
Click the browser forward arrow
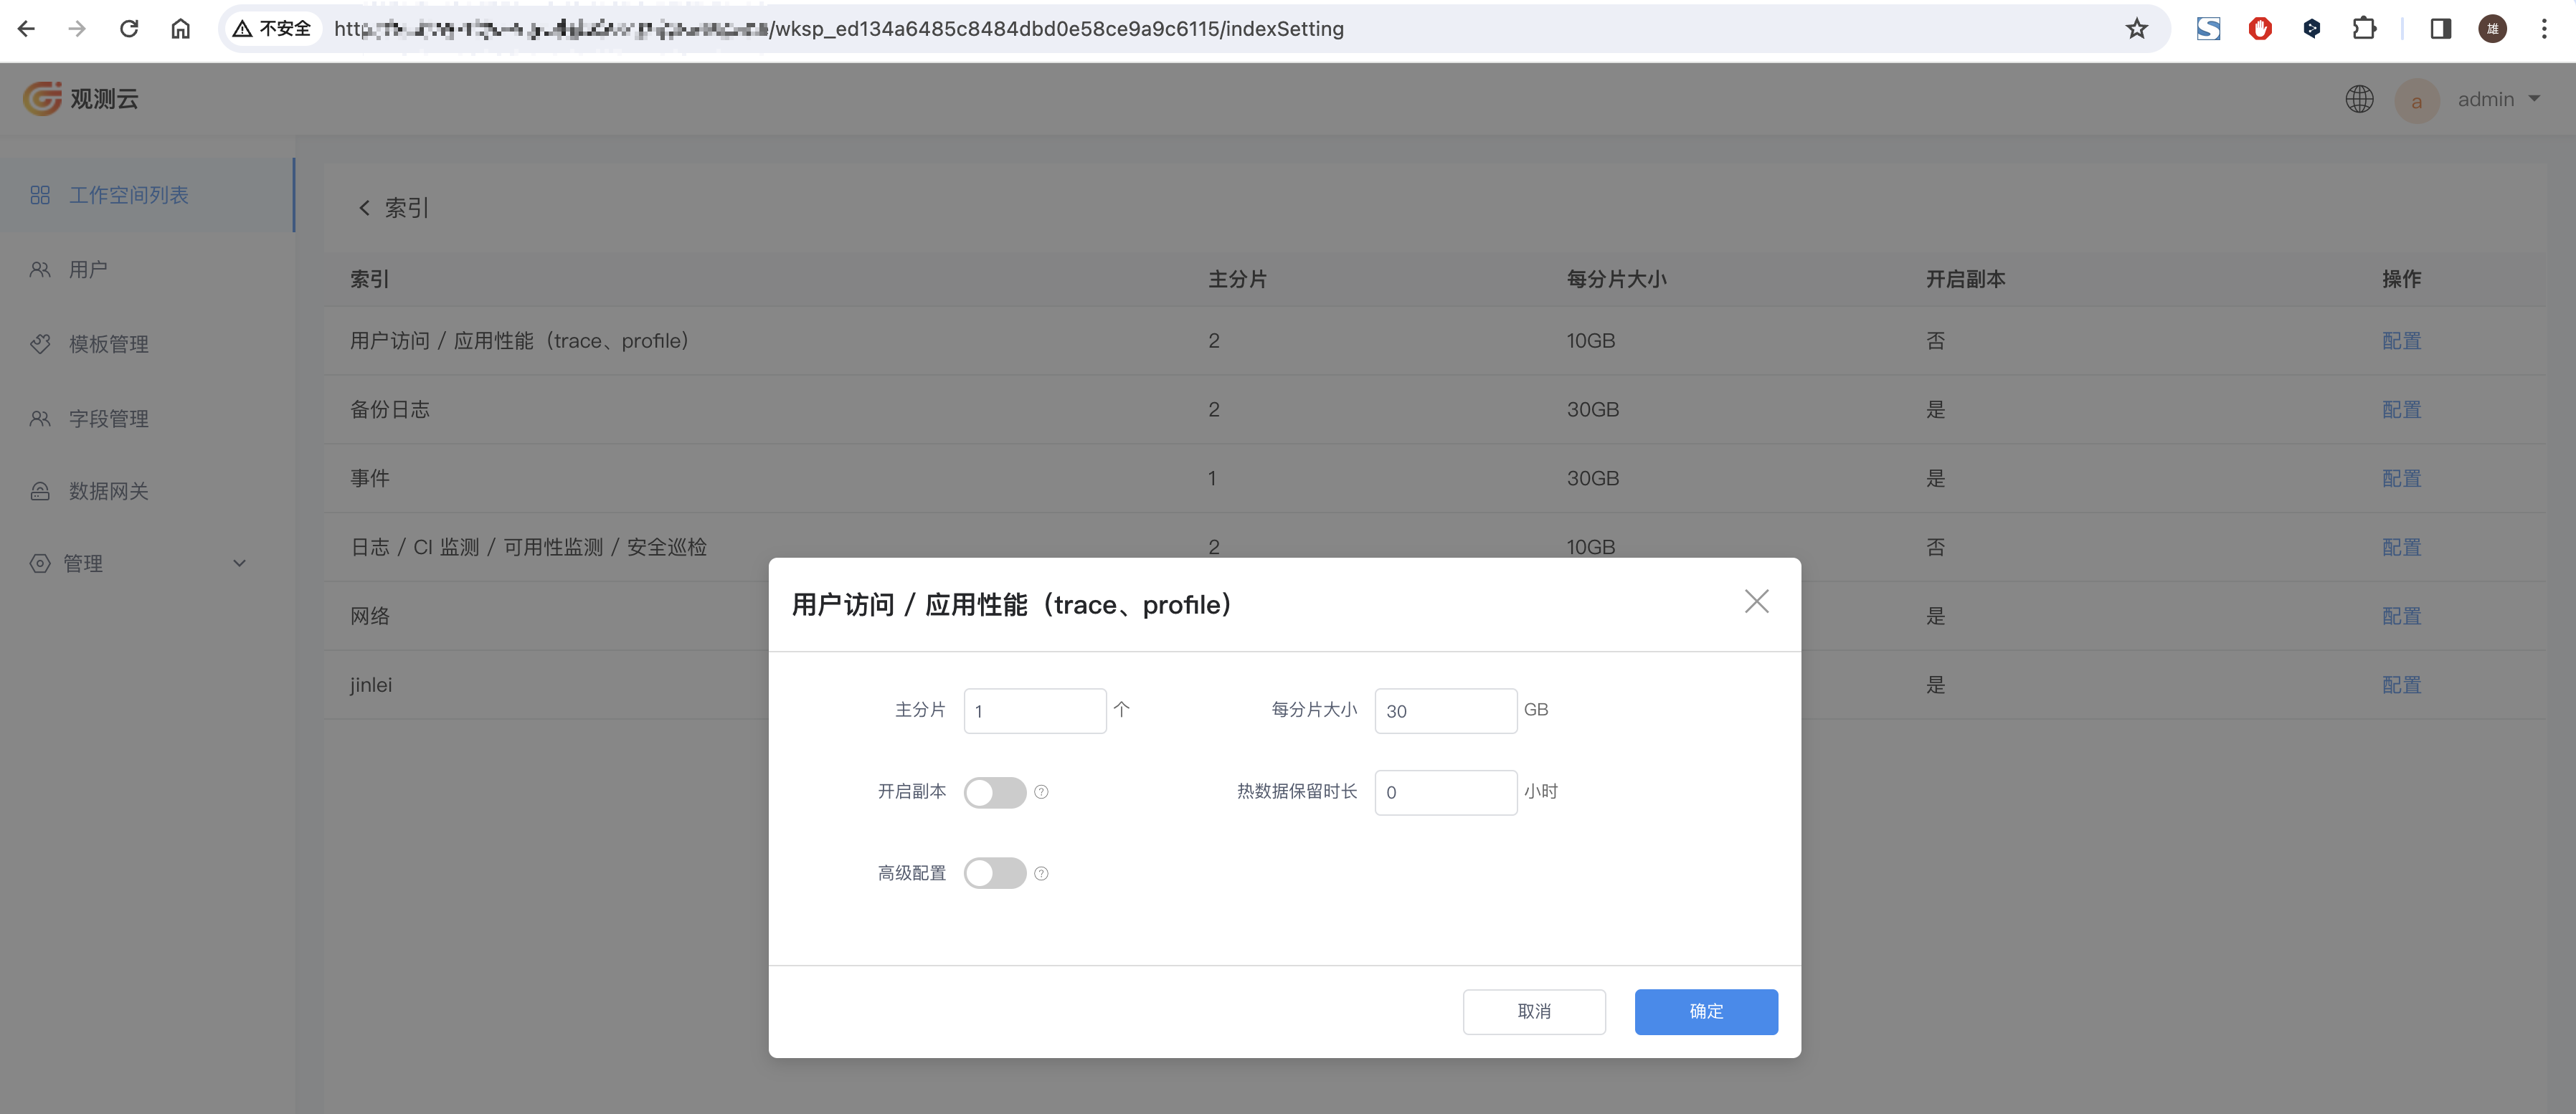point(77,29)
